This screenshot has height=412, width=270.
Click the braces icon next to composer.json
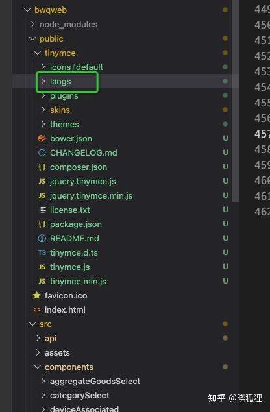coord(42,167)
